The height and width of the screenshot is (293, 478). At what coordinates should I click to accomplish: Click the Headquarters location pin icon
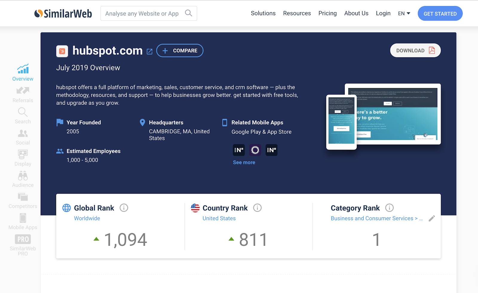point(143,122)
